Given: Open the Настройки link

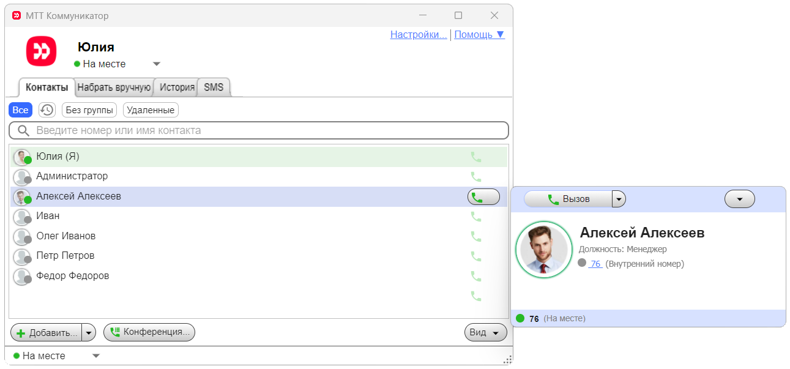Looking at the screenshot, I should (418, 35).
